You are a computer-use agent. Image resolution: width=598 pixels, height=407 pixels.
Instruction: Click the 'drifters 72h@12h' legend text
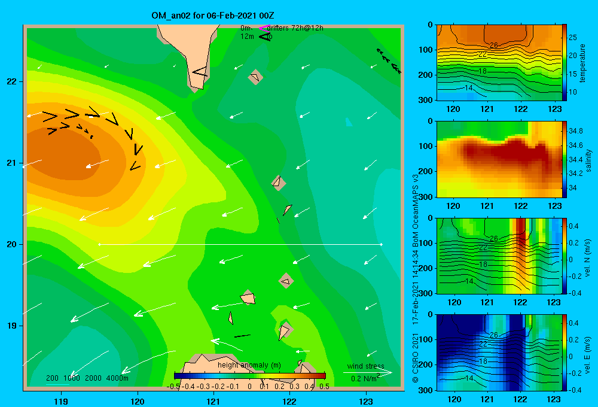(295, 28)
